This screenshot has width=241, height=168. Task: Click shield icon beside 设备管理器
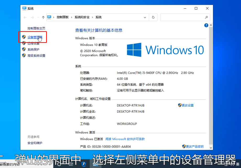[x=24, y=37]
